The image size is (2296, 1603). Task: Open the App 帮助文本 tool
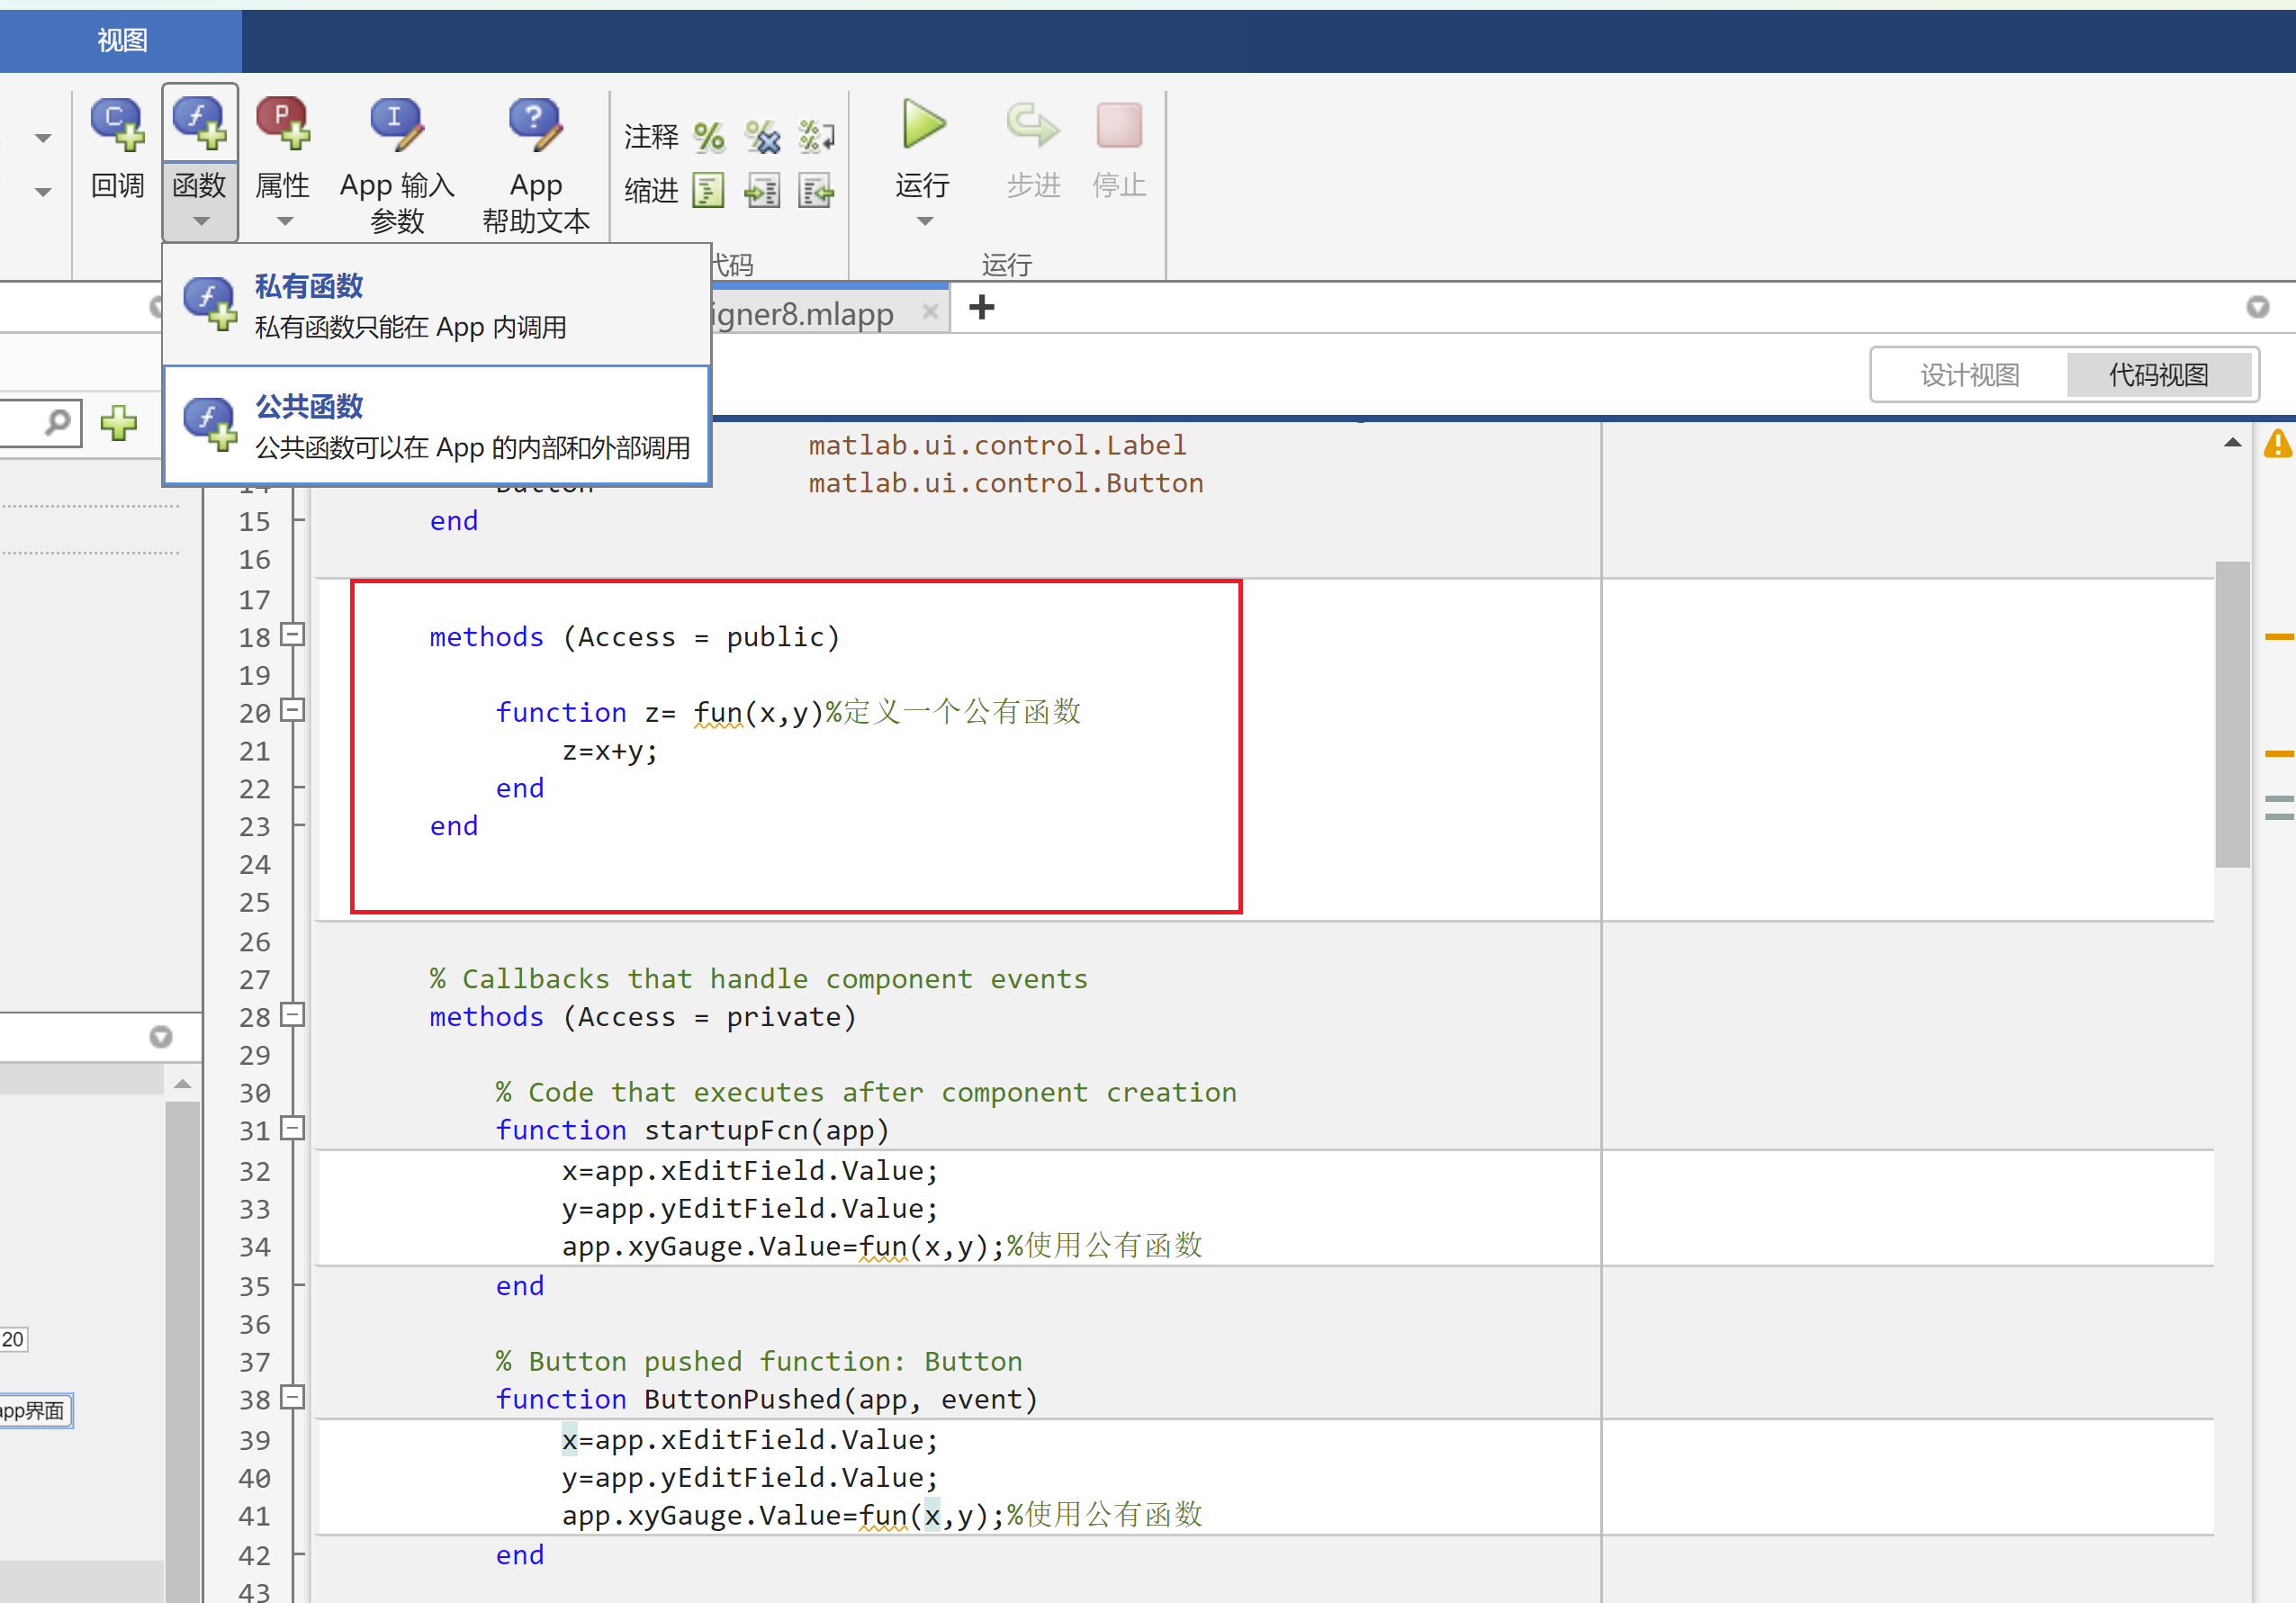point(535,126)
